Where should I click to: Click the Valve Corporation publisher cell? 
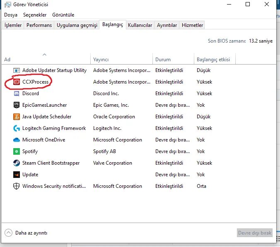[113, 163]
